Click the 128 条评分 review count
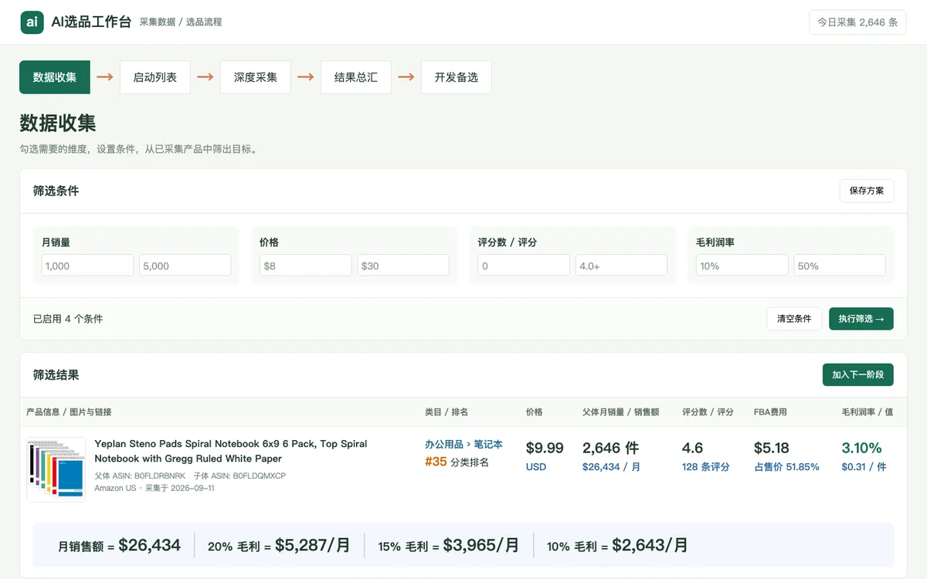927x579 pixels. (x=706, y=467)
